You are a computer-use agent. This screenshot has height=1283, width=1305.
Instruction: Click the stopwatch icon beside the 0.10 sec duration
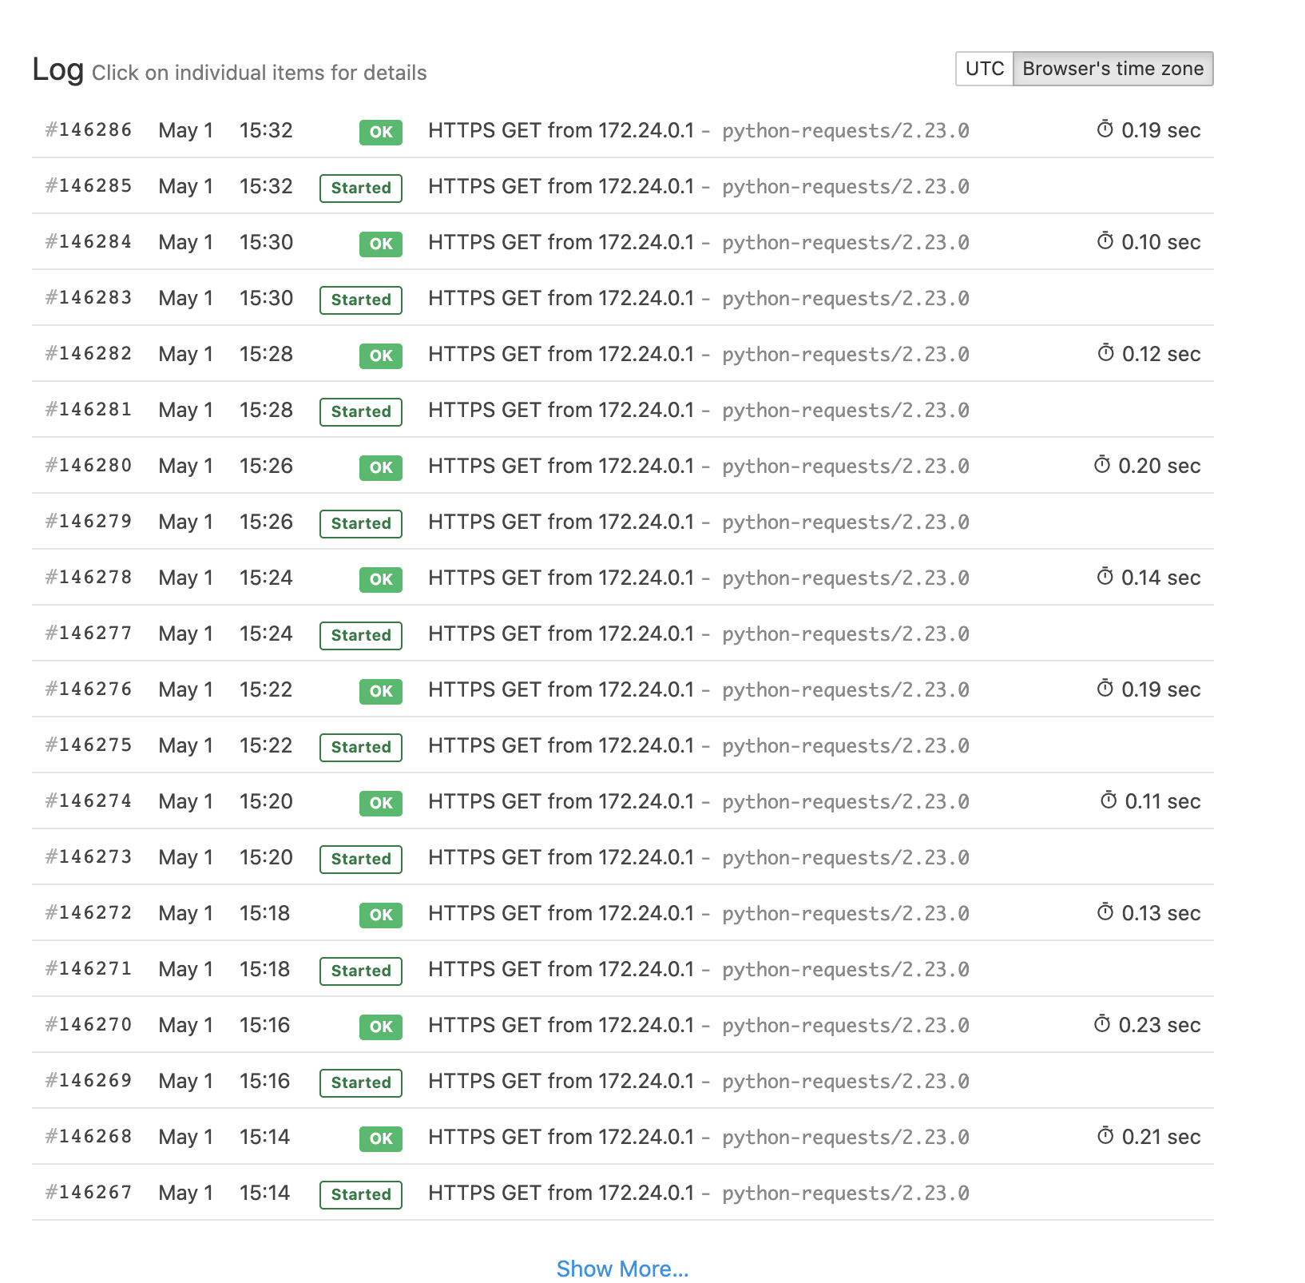coord(1105,241)
